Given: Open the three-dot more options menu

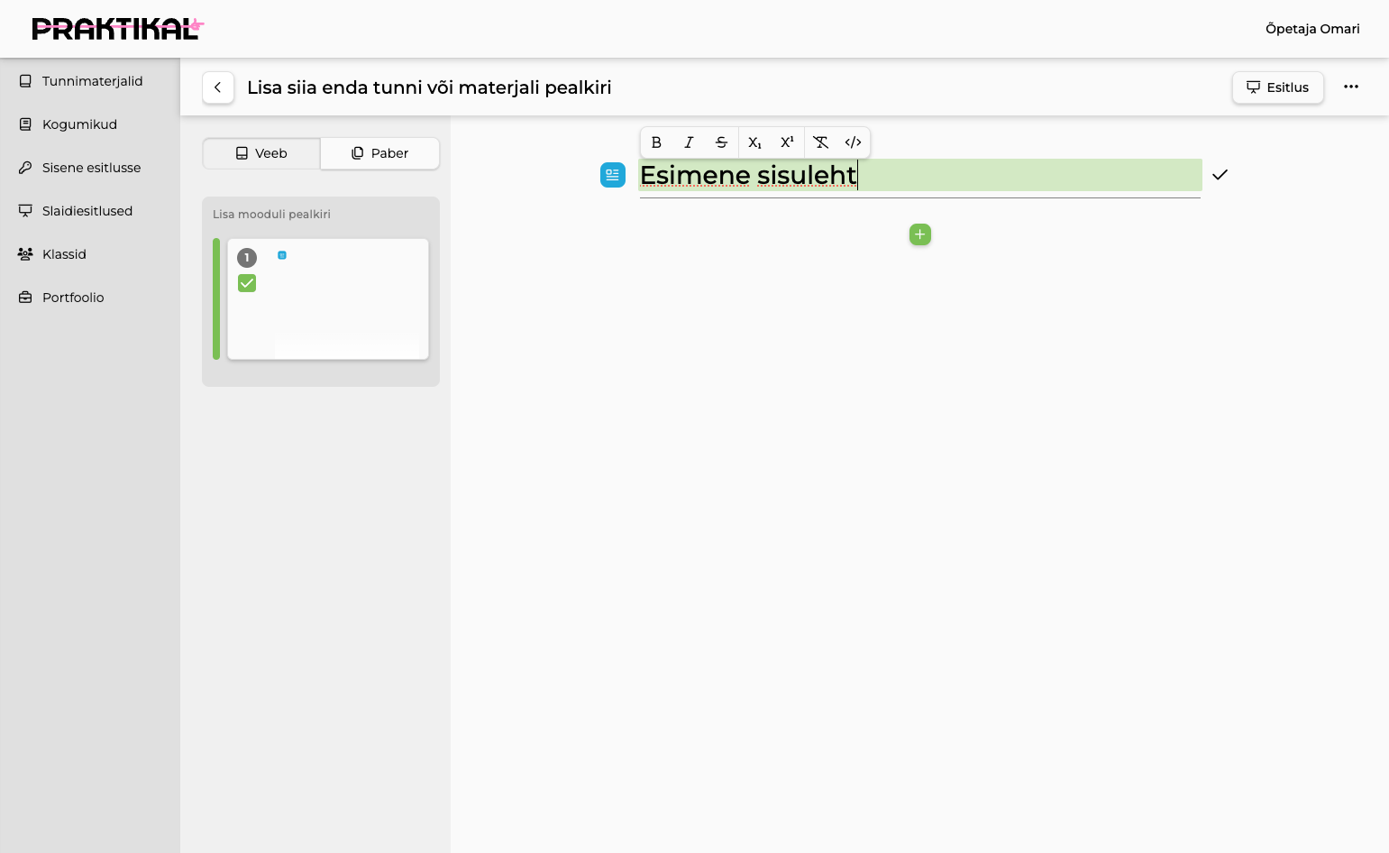Looking at the screenshot, I should (x=1351, y=87).
